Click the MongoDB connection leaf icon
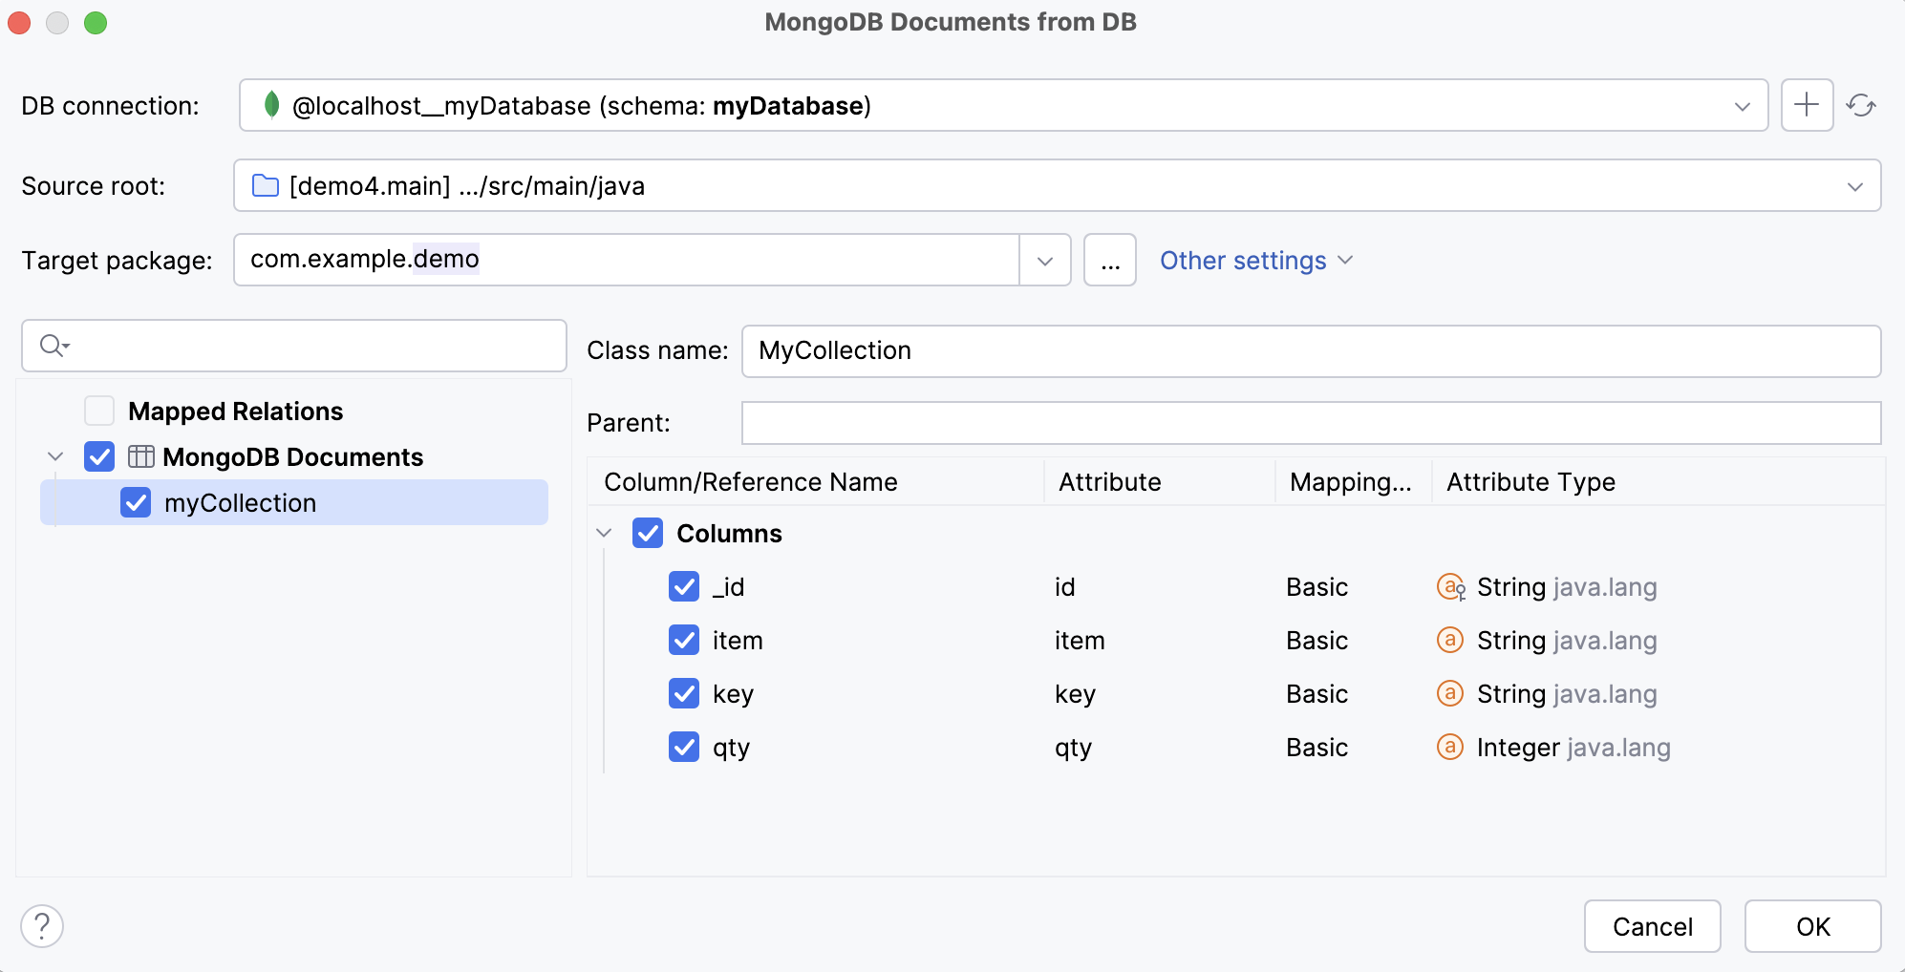 tap(273, 105)
